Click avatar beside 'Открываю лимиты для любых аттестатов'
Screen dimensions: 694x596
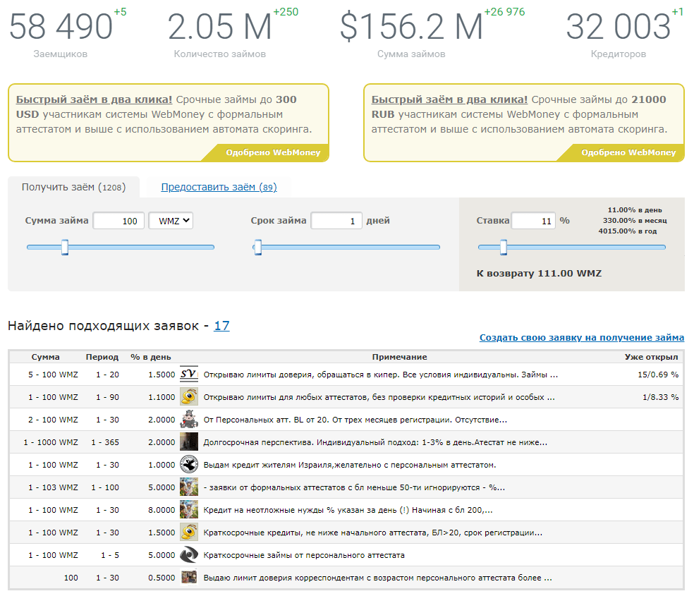[x=188, y=397]
